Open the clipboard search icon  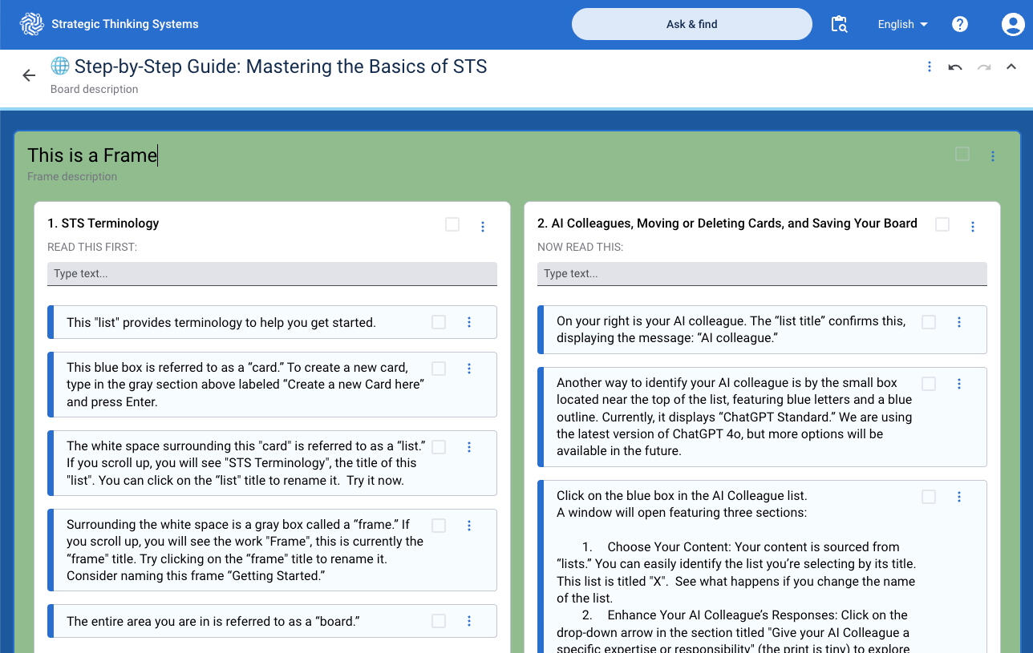[x=839, y=24]
